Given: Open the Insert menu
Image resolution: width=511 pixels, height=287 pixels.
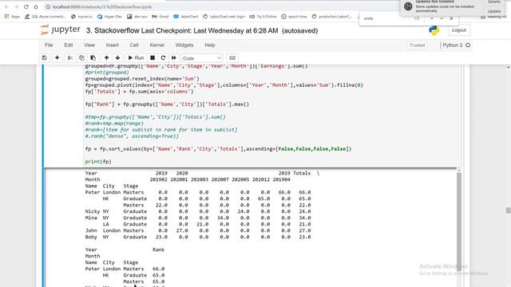Looking at the screenshot, I should (x=112, y=45).
